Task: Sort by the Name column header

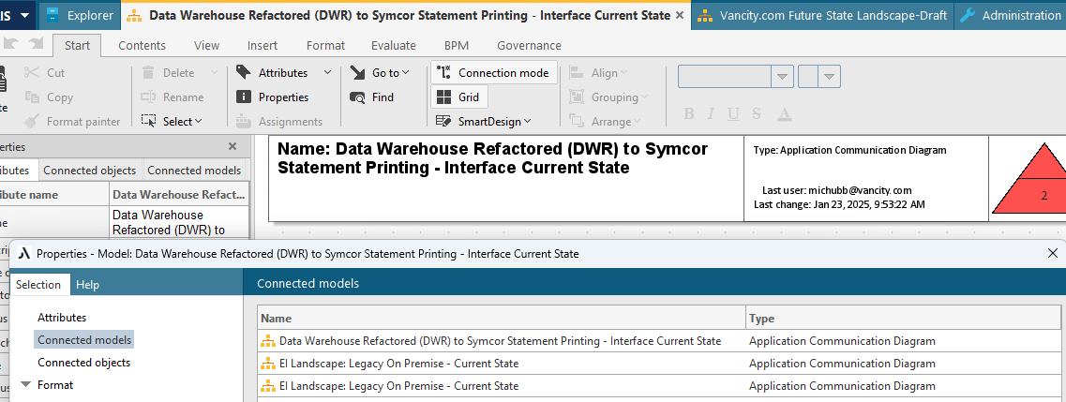Action: click(502, 318)
